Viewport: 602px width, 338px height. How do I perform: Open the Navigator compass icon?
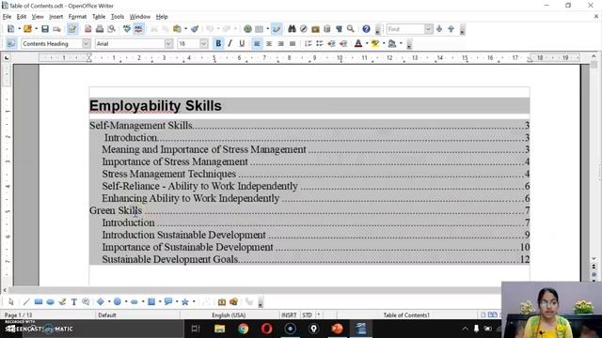point(303,29)
